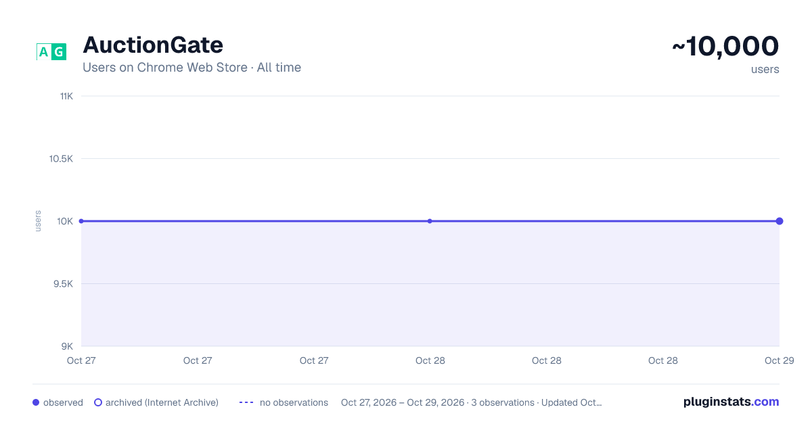Viewport: 812px width, 426px height.
Task: Click the 'users' label under the 10,000 count
Action: [x=765, y=69]
